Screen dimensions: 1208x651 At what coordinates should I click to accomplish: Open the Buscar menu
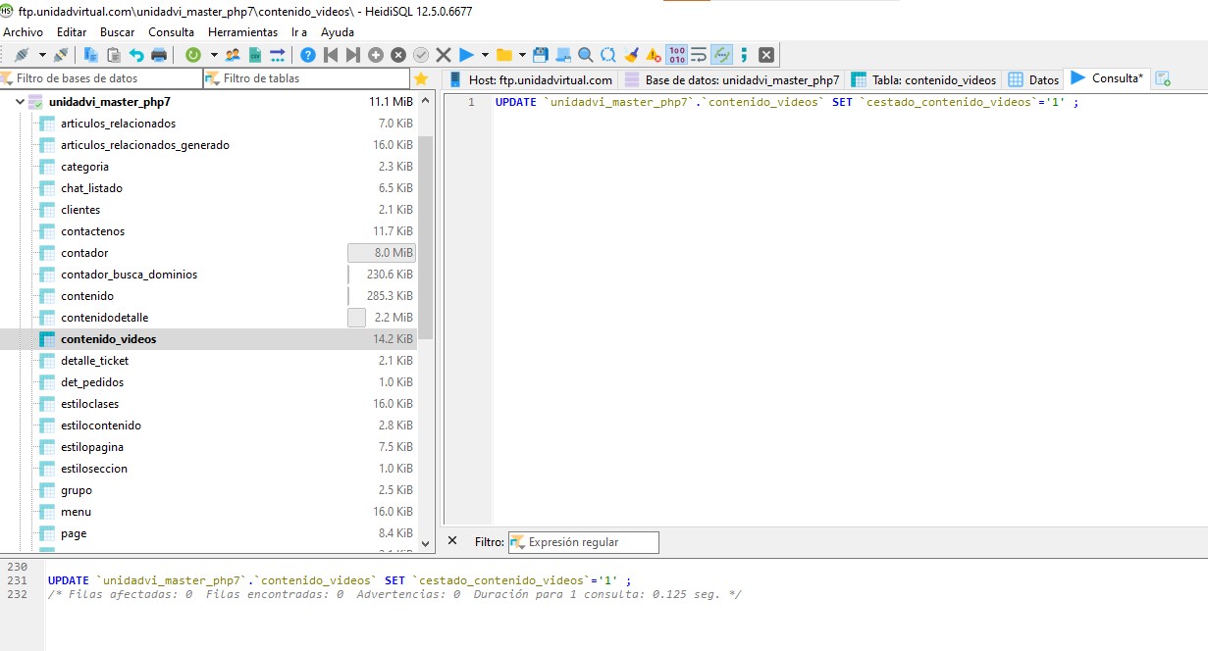(118, 32)
